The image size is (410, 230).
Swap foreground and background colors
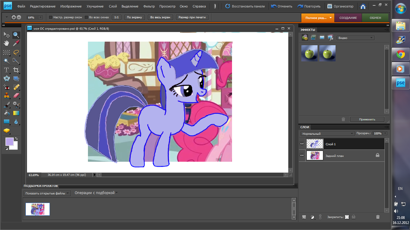click(16, 139)
